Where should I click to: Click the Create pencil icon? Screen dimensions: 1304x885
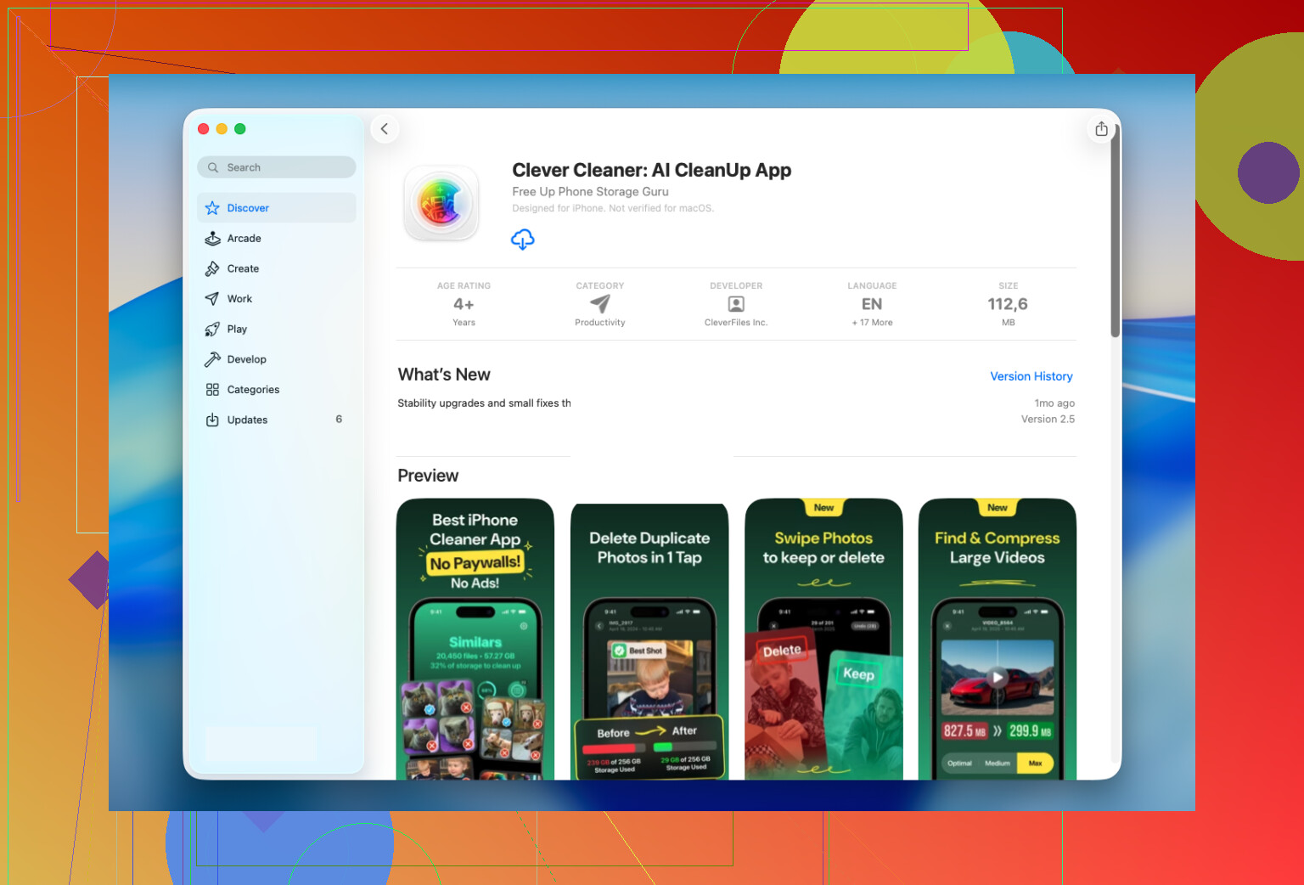pyautogui.click(x=212, y=268)
